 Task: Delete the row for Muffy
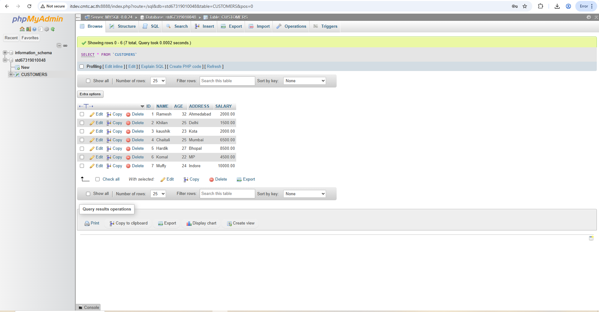(135, 166)
